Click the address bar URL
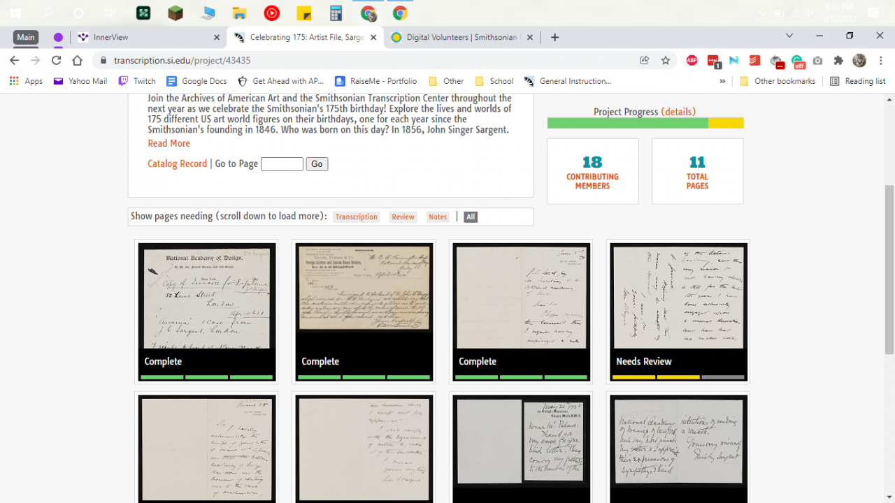Viewport: 895px width, 503px height. (x=182, y=60)
